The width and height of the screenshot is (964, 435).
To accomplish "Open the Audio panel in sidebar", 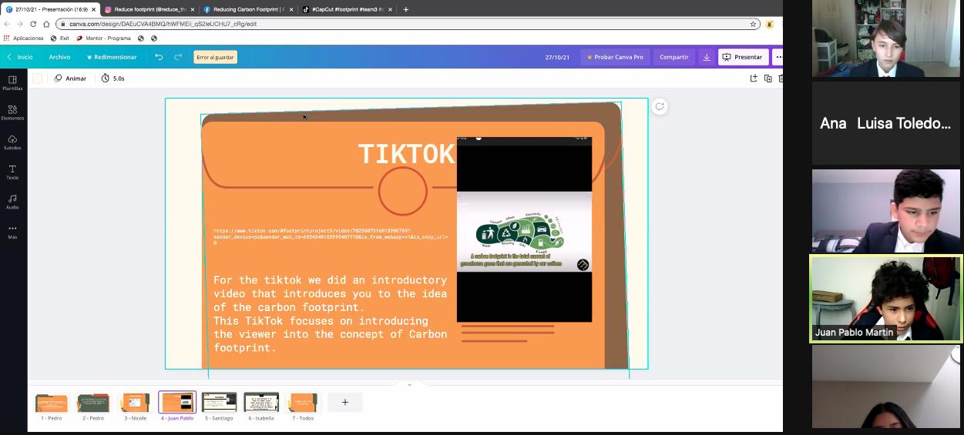I will tap(12, 201).
